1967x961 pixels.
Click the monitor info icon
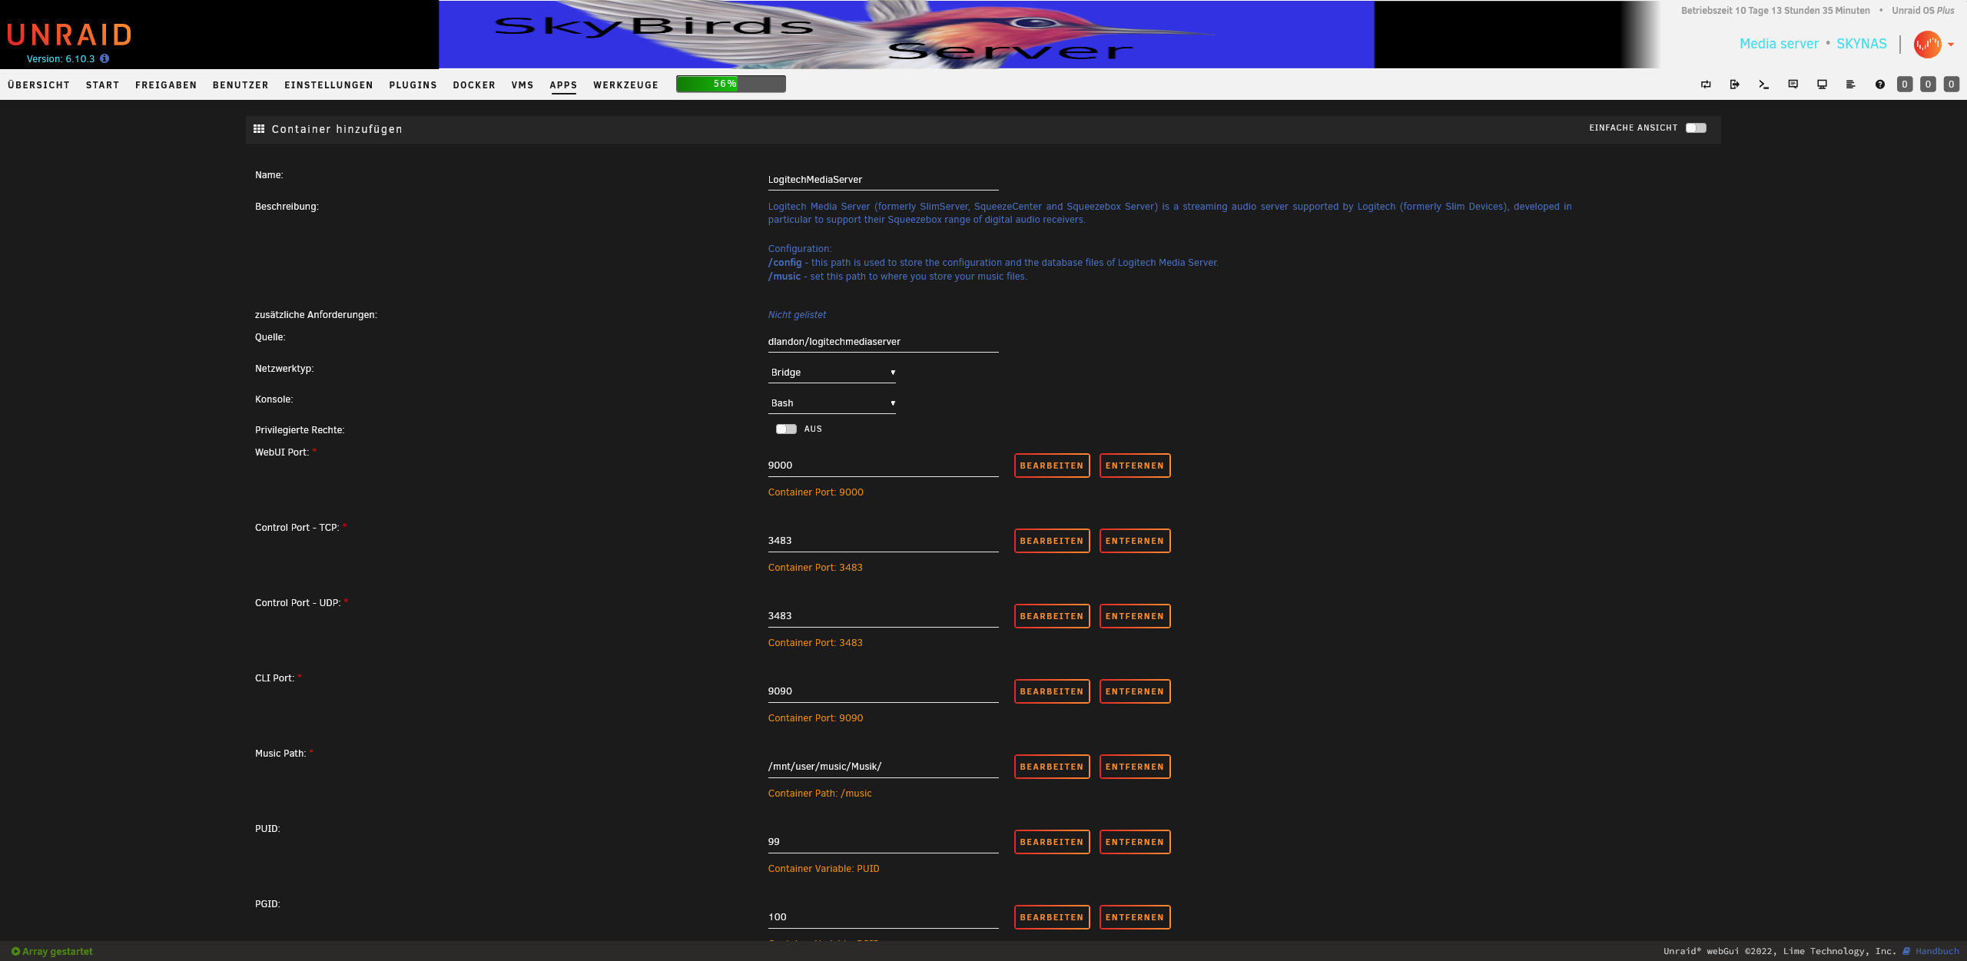pos(1822,85)
